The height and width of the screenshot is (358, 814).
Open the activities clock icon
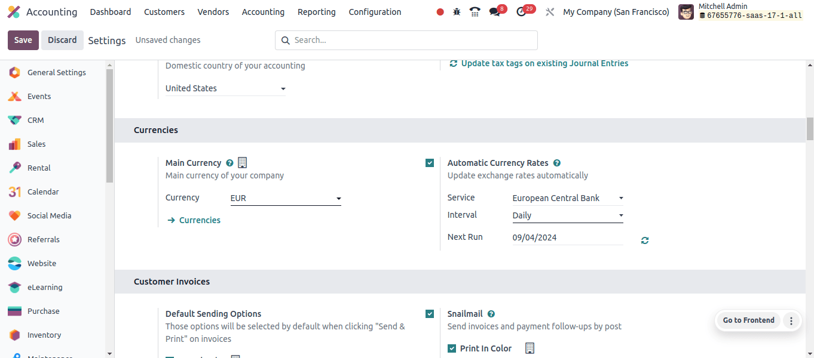pos(521,12)
